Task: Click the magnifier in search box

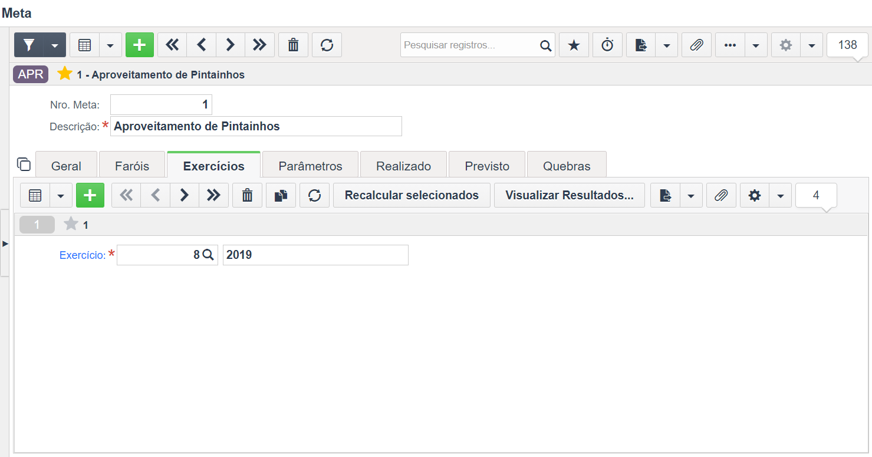Action: point(545,45)
